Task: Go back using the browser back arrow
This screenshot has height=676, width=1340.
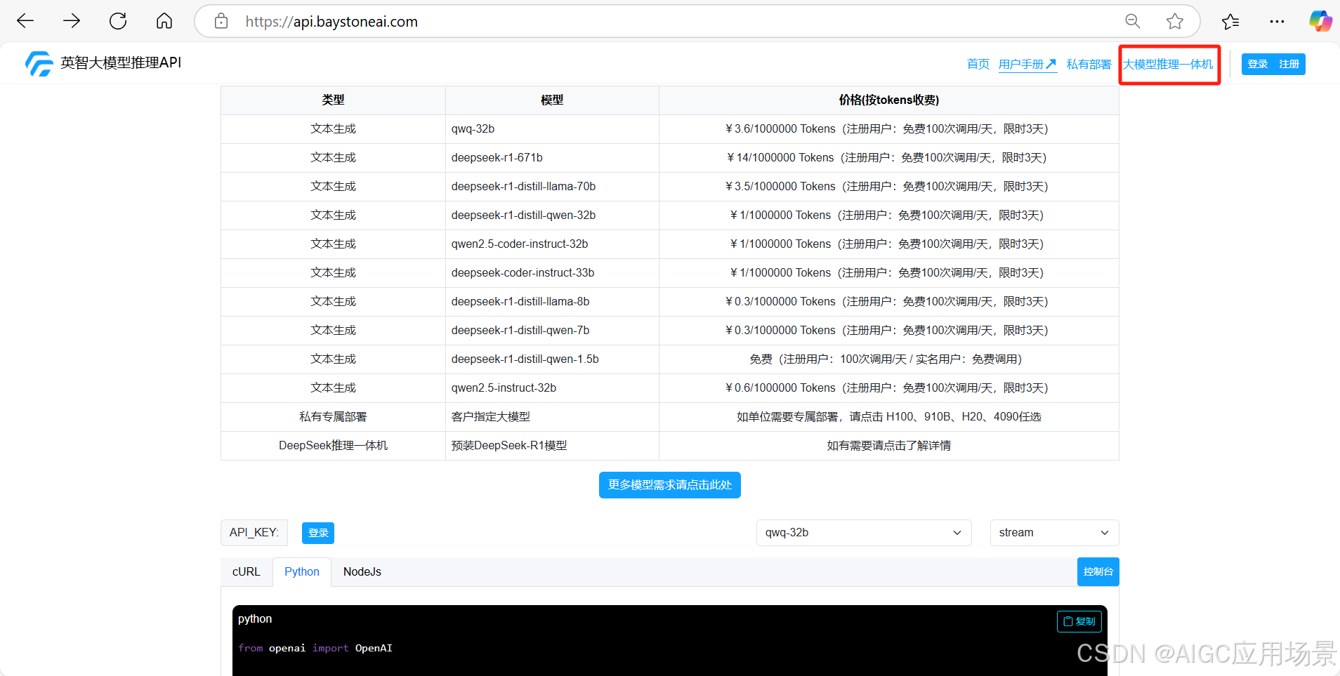Action: tap(25, 21)
